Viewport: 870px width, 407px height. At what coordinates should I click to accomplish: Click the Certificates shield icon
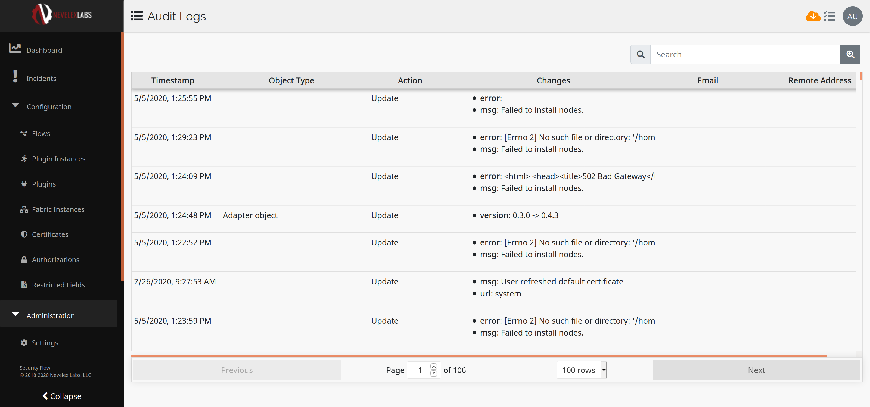click(24, 234)
